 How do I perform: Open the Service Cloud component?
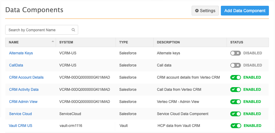[x=20, y=114]
